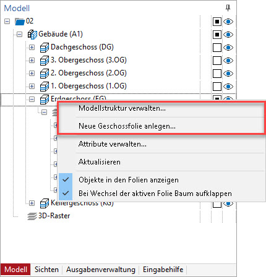The width and height of the screenshot is (266, 277).
Task: Pin the Modell panel with pushpin icon
Action: pyautogui.click(x=228, y=8)
